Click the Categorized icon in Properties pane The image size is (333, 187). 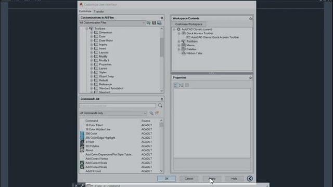(x=176, y=85)
